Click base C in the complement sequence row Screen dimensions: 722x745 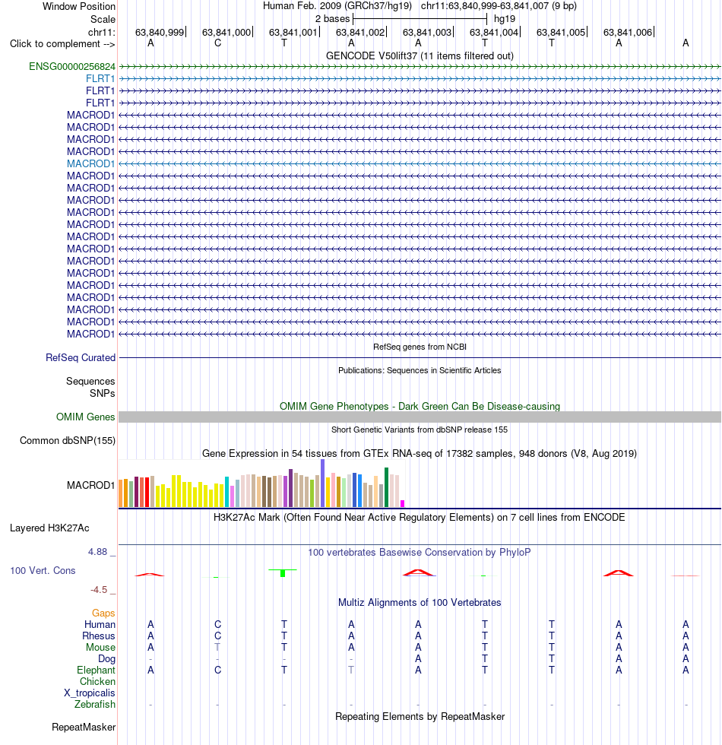point(217,43)
